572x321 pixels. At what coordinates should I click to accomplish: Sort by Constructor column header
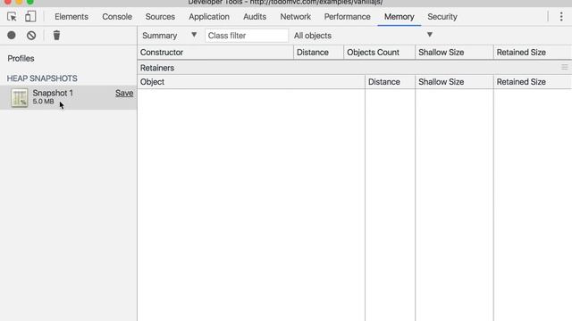click(215, 53)
